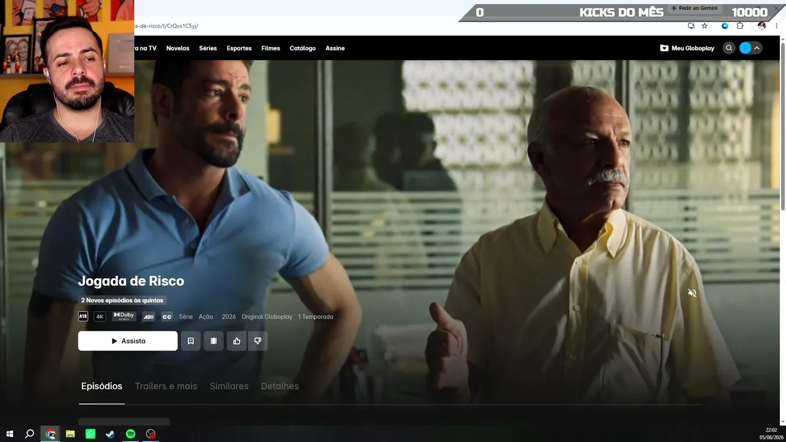Go to Meu Globoplay

pyautogui.click(x=687, y=48)
